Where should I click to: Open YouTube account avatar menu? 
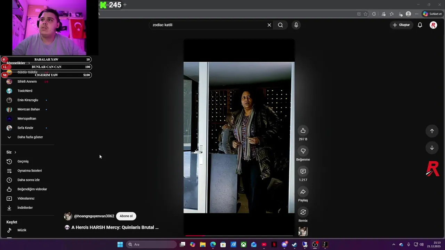433,25
